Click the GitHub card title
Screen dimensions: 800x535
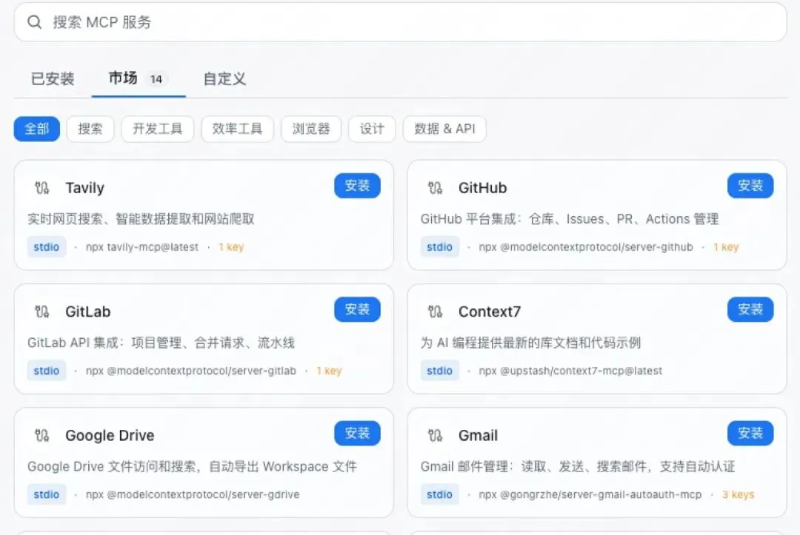pyautogui.click(x=483, y=188)
